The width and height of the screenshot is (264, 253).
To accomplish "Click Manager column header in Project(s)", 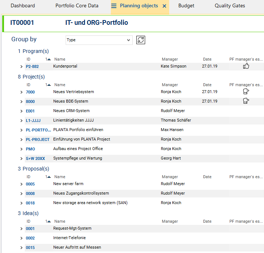I will click(170, 85).
